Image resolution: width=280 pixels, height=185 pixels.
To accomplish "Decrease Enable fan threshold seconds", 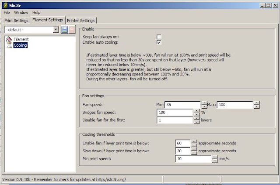I will (194, 145).
